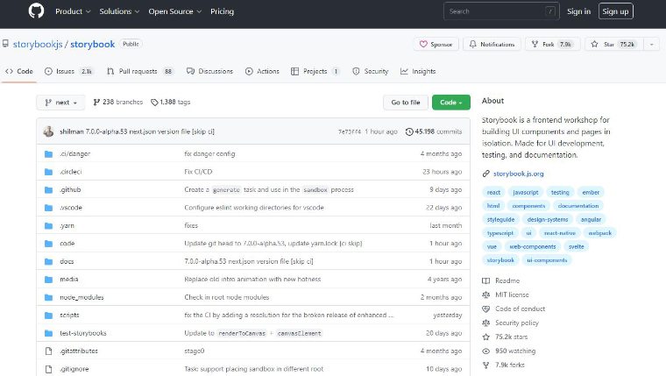Click the .ci/danger folder icon
666x376 pixels.
[48, 153]
